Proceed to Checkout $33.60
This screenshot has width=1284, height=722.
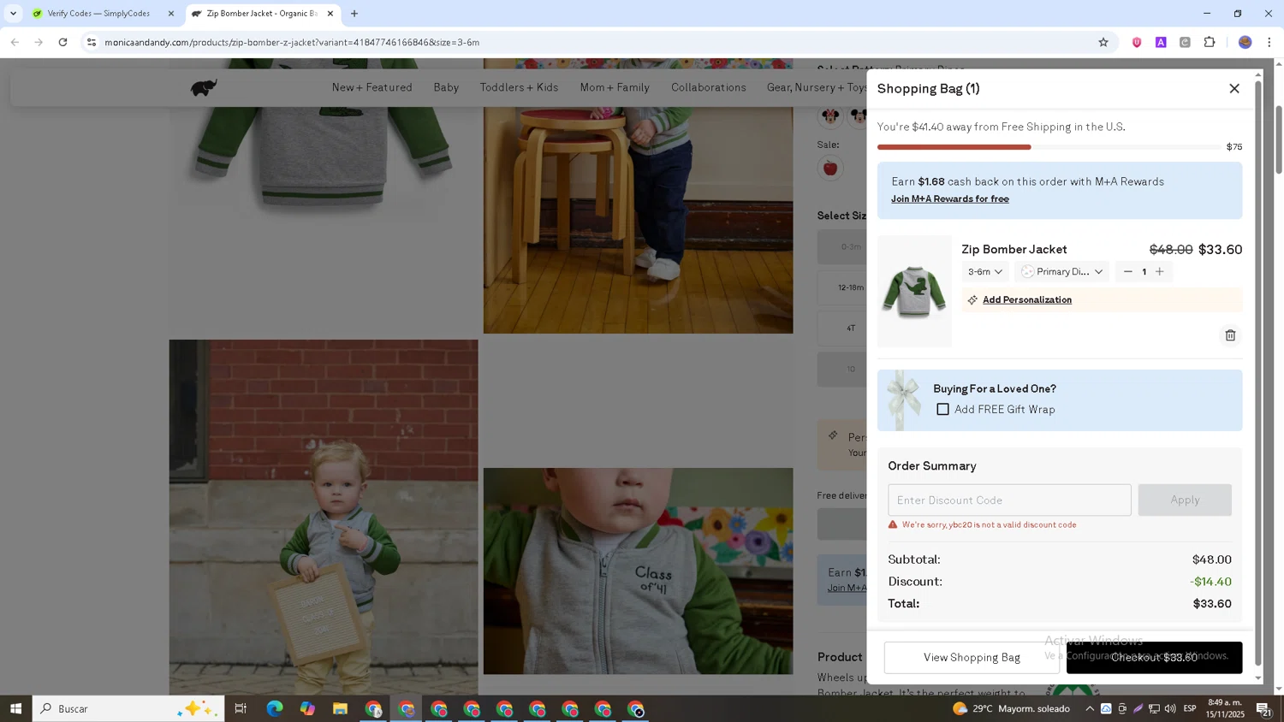pos(1154,658)
